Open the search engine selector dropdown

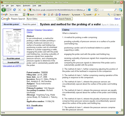tap(96, 10)
